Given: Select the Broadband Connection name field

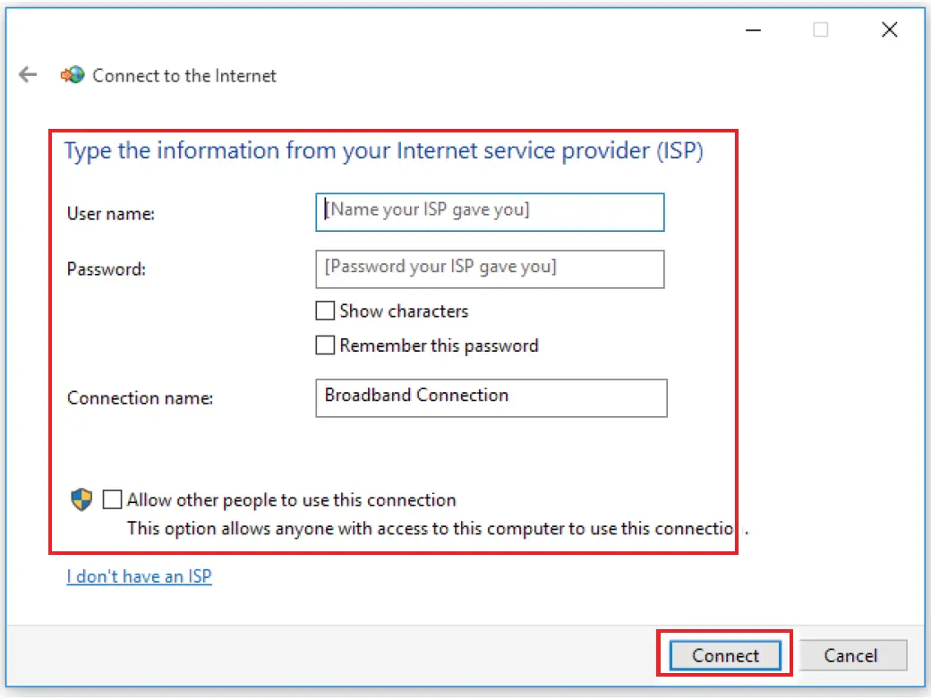Looking at the screenshot, I should pyautogui.click(x=491, y=397).
